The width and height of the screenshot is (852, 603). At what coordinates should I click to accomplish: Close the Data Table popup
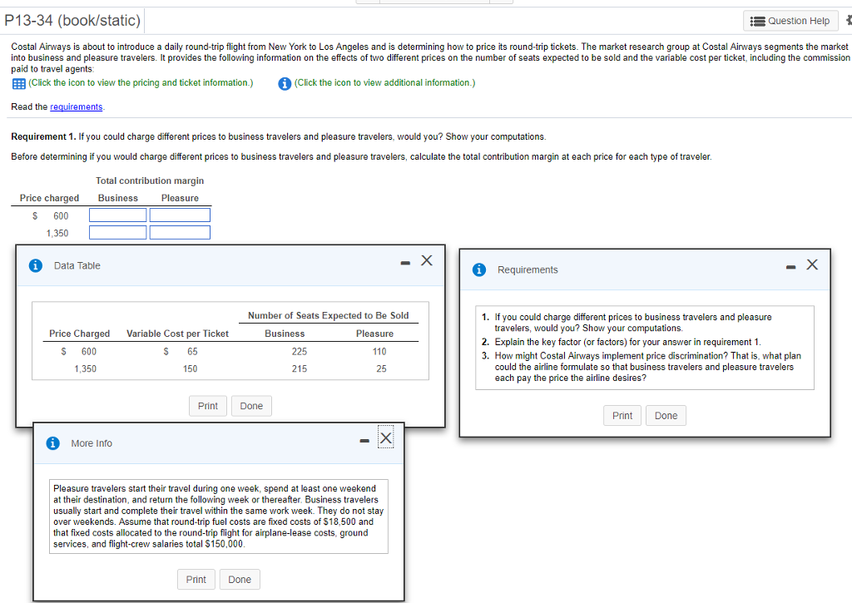[426, 261]
